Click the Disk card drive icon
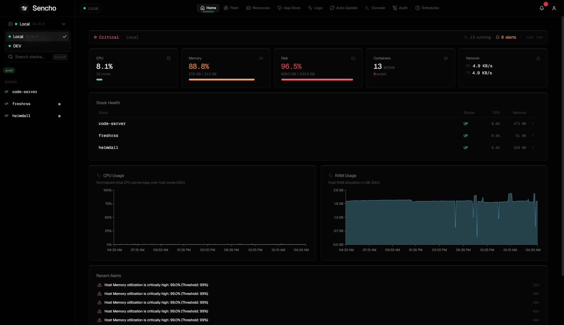564x325 pixels. point(353,58)
